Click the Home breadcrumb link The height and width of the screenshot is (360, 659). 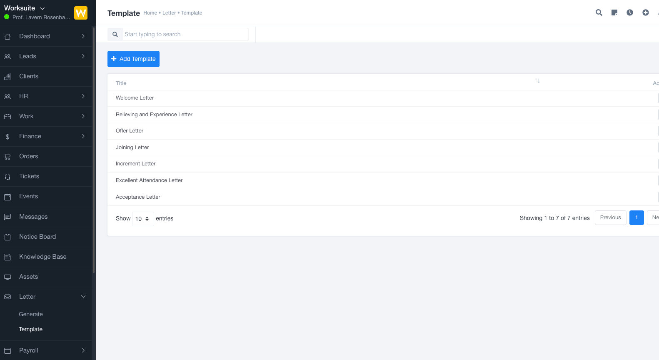click(x=150, y=13)
